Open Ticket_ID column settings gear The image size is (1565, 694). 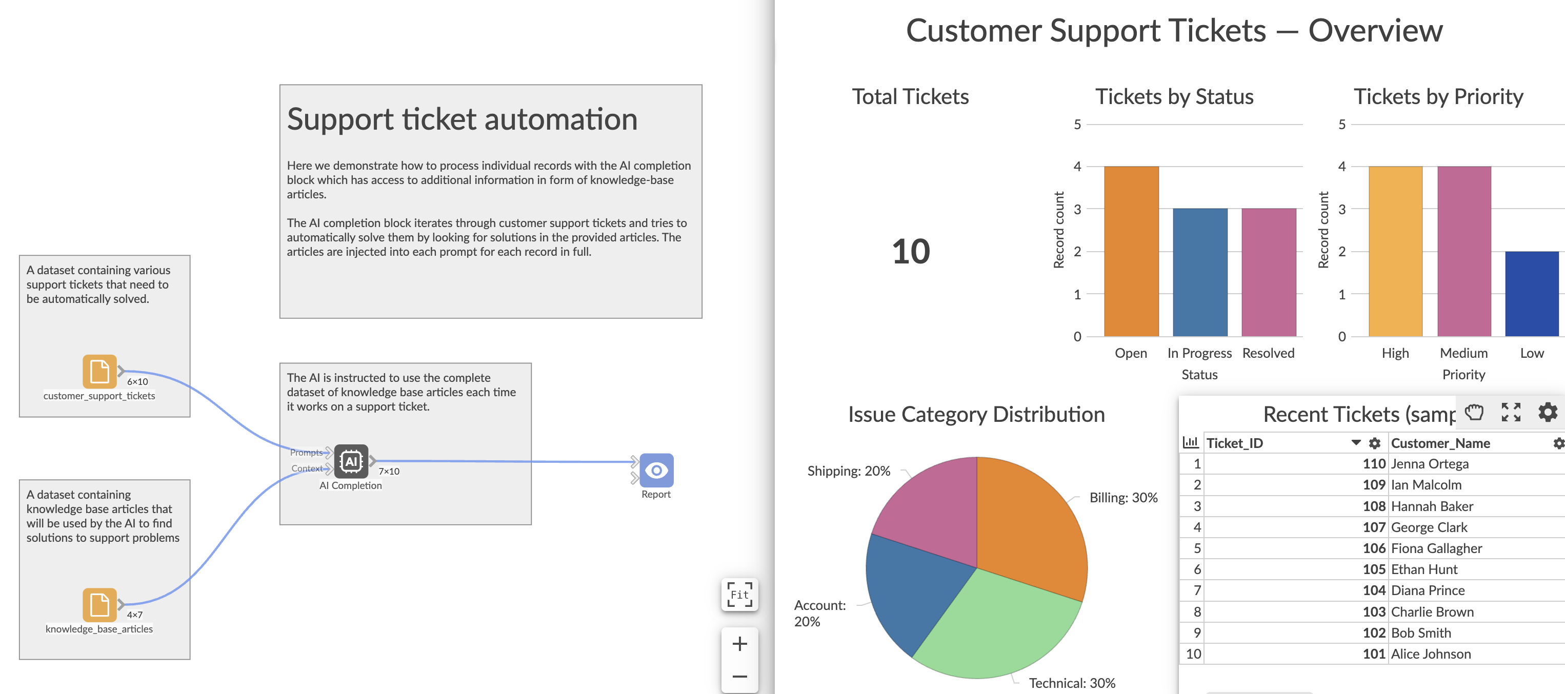click(x=1374, y=443)
